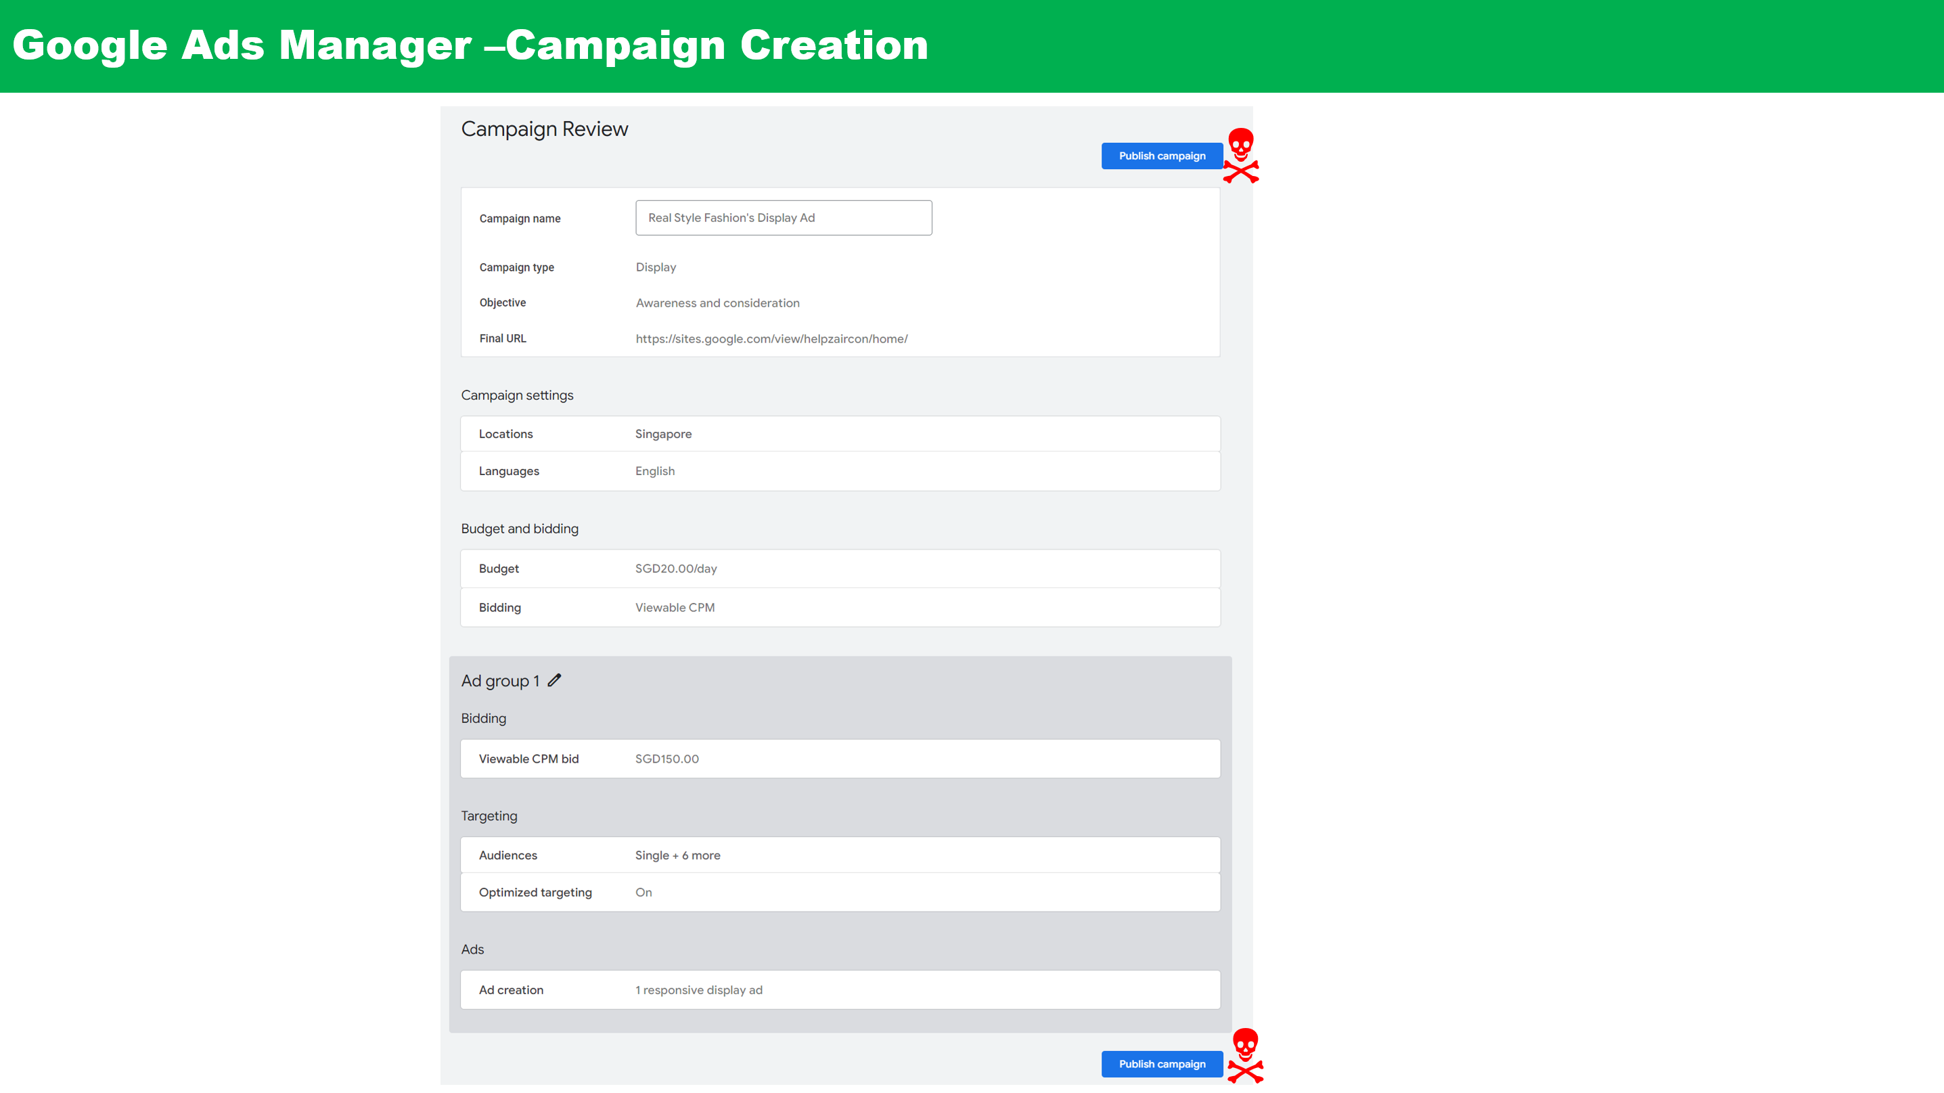
Task: Click the pencil edit icon beside Ad group 1
Action: (555, 680)
